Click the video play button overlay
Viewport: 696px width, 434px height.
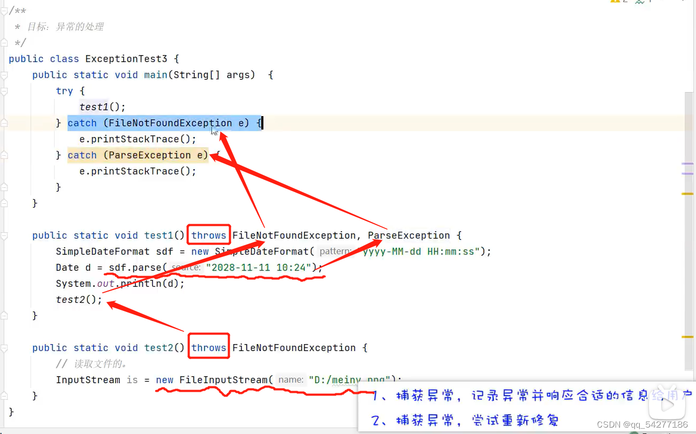click(668, 404)
